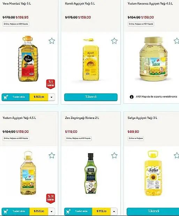This screenshot has width=179, height=216.
Task: Click cart icon for Yudum Ayçiçek Yağı 4,5 L
Action: coord(6,211)
